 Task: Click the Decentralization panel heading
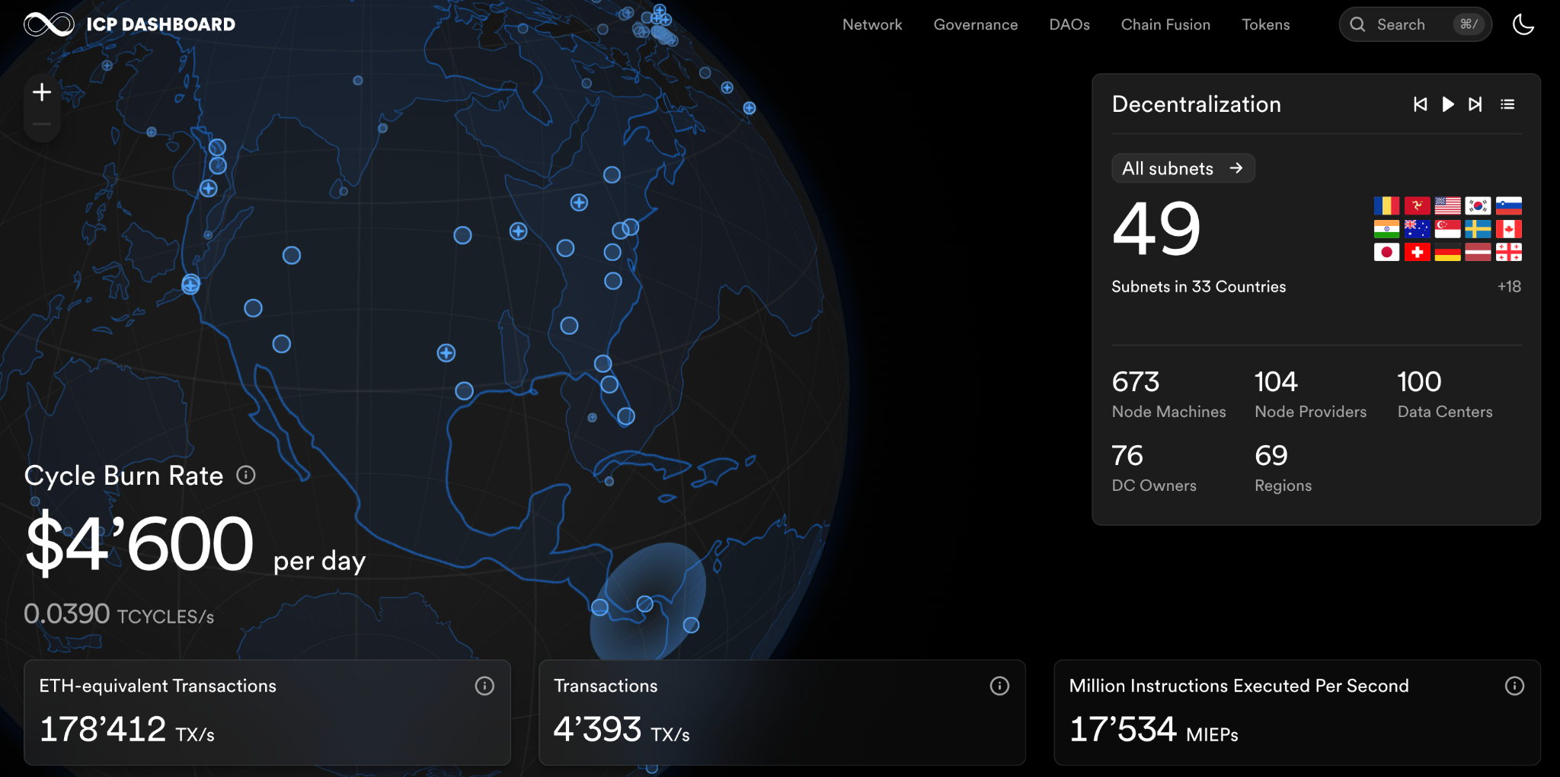click(x=1197, y=104)
